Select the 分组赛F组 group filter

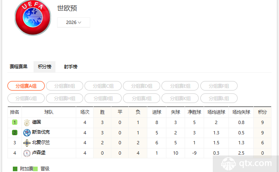click(x=219, y=86)
